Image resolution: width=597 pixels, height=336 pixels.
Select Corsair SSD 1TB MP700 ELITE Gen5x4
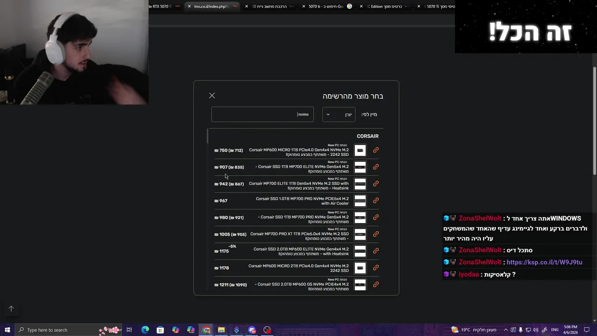302,169
